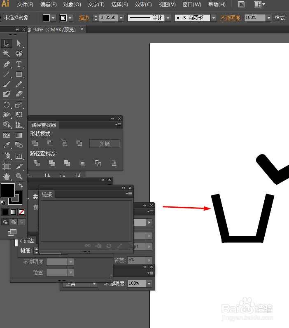This screenshot has width=289, height=328.
Task: Select the Rectangle tool
Action: [19, 74]
